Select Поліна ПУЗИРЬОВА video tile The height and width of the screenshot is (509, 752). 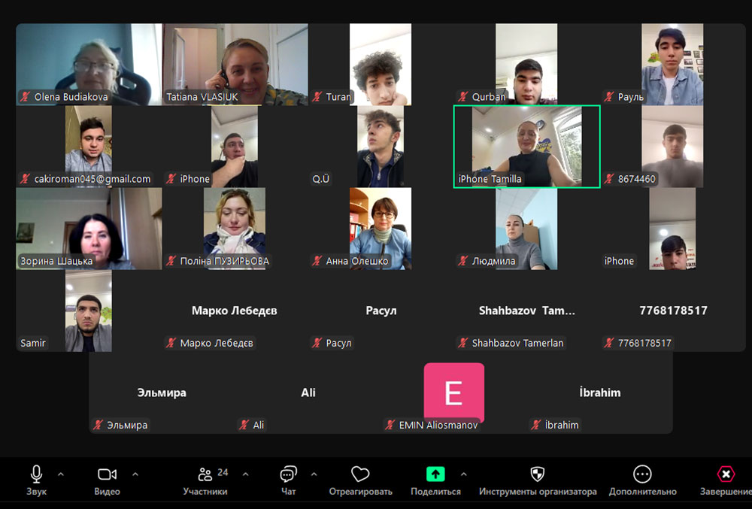[x=235, y=229]
